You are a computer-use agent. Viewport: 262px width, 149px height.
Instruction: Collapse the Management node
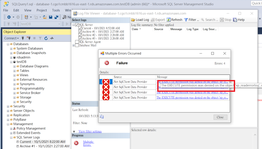click(x=8, y=124)
